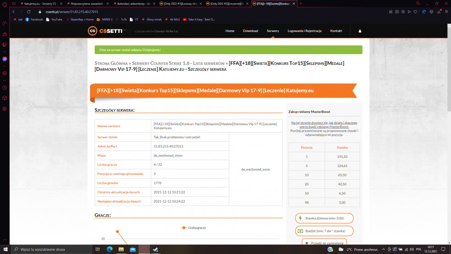Screen dimensions: 451x254
Task: Click Budżet (min: 7 dni * stawka) field
Action: click(324, 231)
